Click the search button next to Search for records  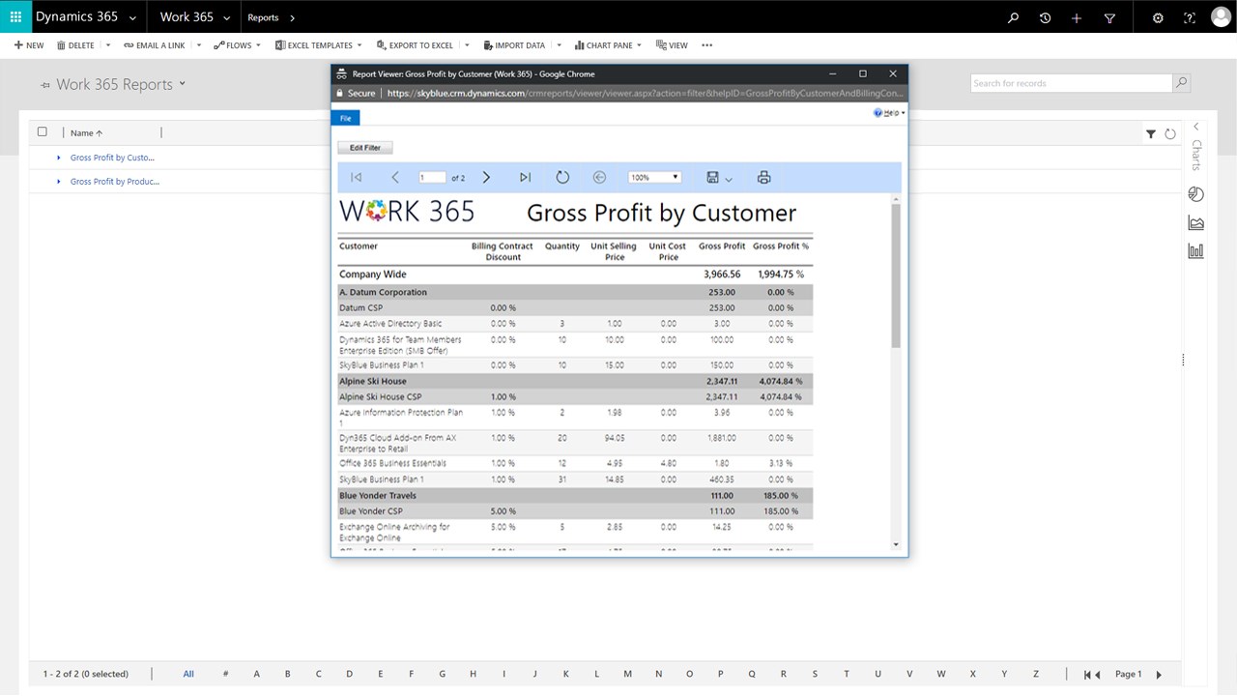point(1181,83)
